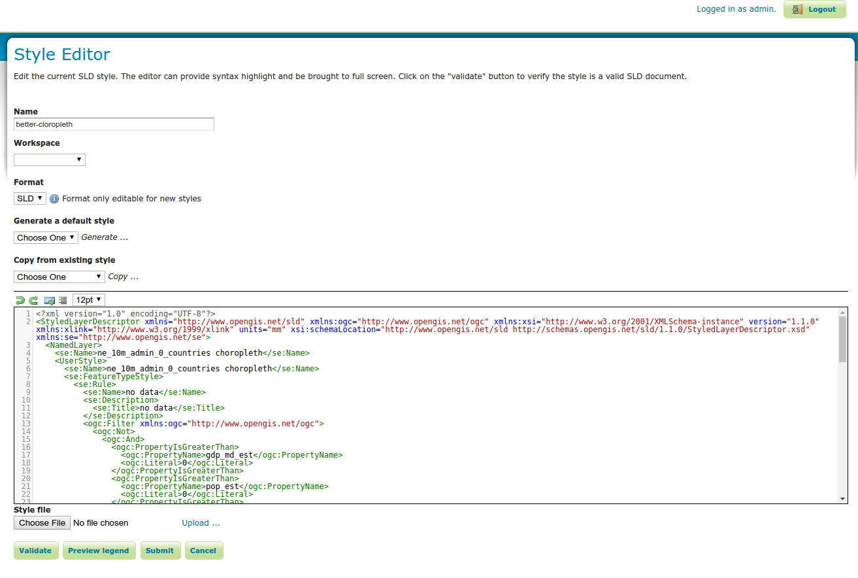This screenshot has height=578, width=858.
Task: Click the Choose File button
Action: (42, 522)
